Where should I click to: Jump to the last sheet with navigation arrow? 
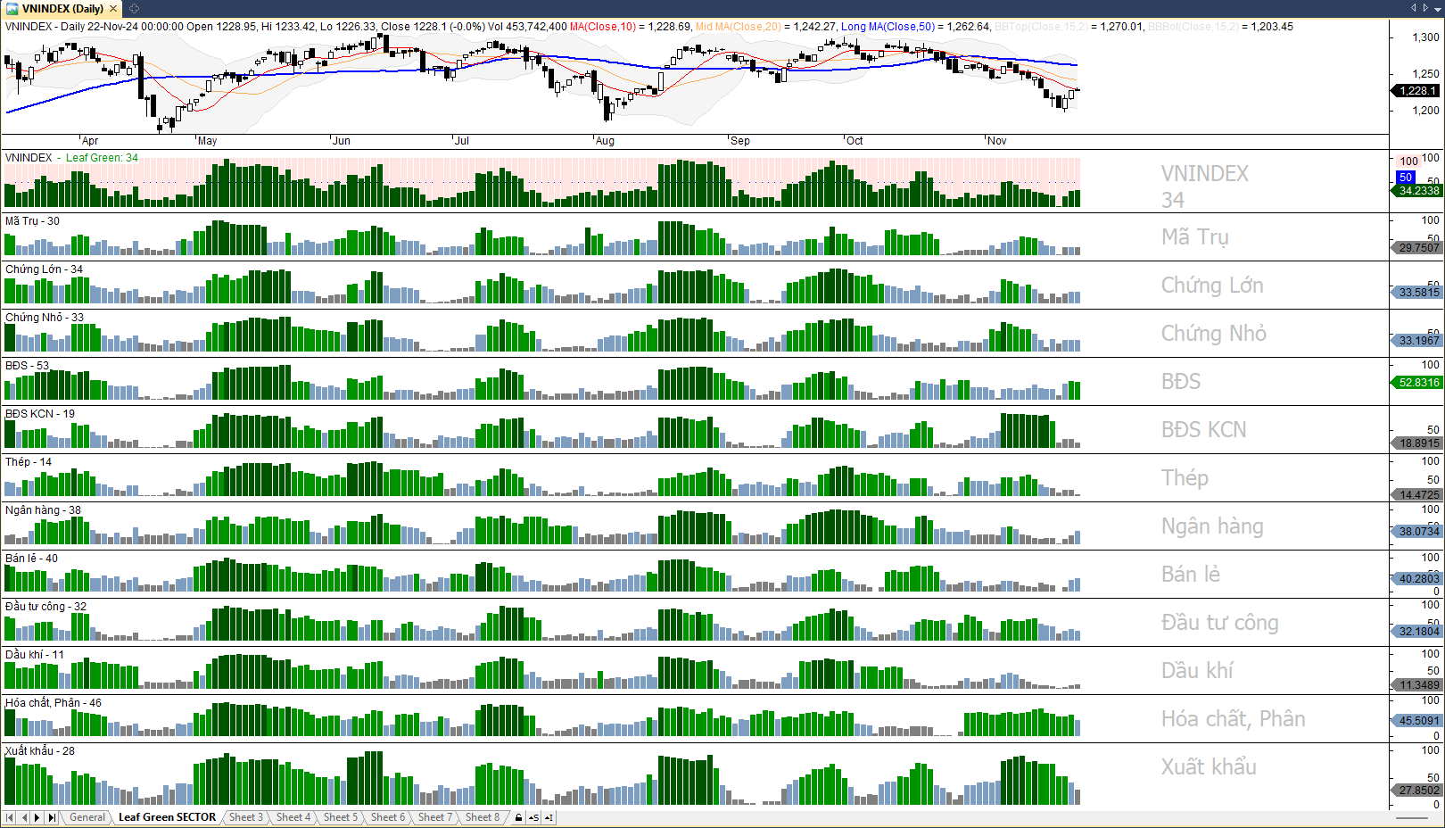pos(52,817)
